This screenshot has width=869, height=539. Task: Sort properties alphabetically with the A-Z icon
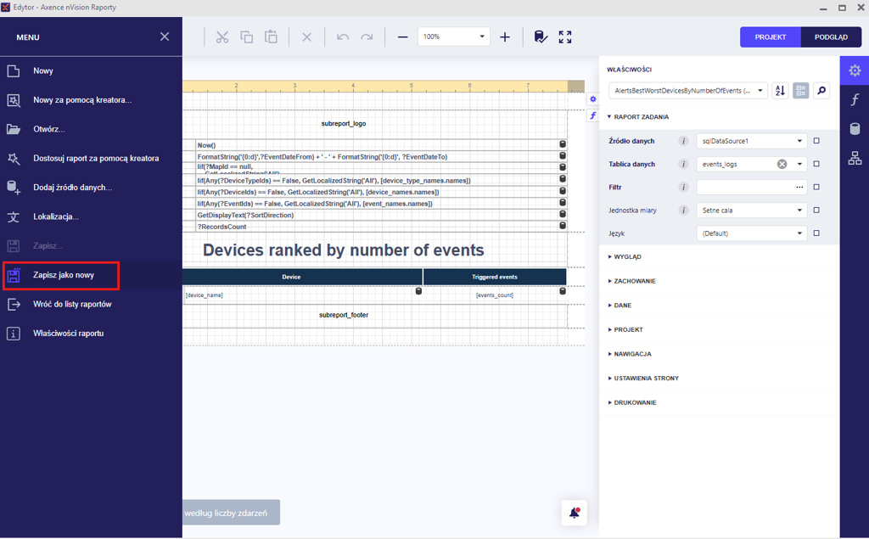point(780,91)
